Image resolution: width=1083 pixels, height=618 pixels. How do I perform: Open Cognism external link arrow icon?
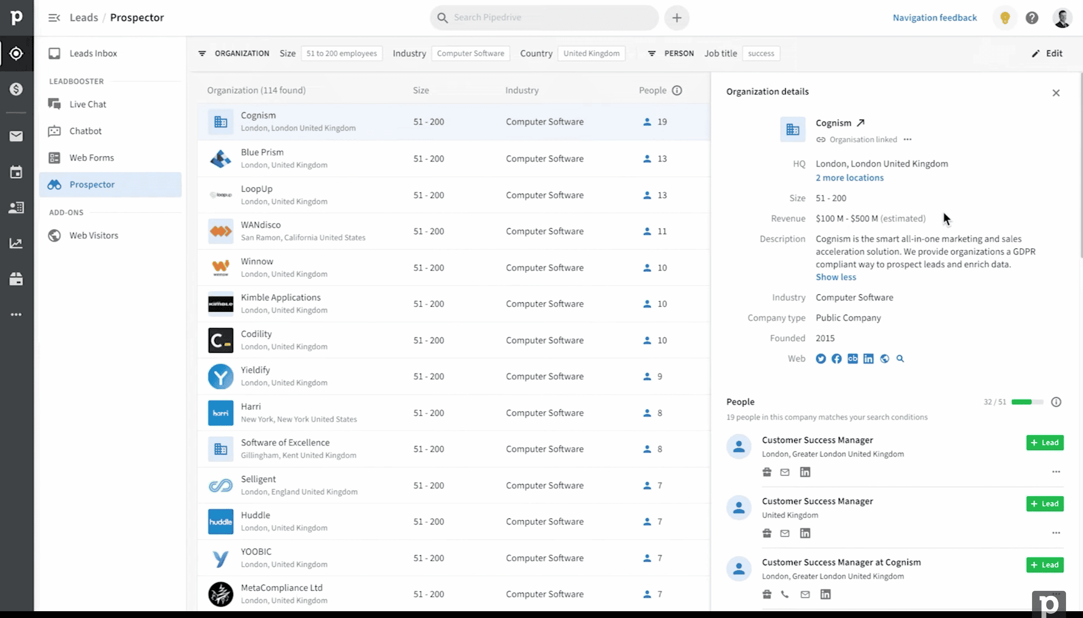[860, 123]
